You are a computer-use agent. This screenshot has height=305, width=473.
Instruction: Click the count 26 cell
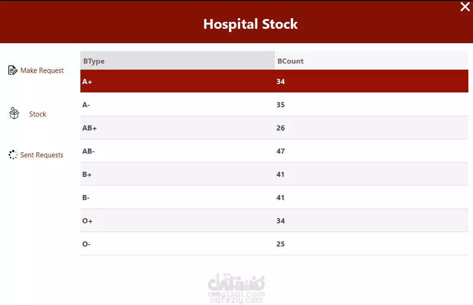[371, 128]
